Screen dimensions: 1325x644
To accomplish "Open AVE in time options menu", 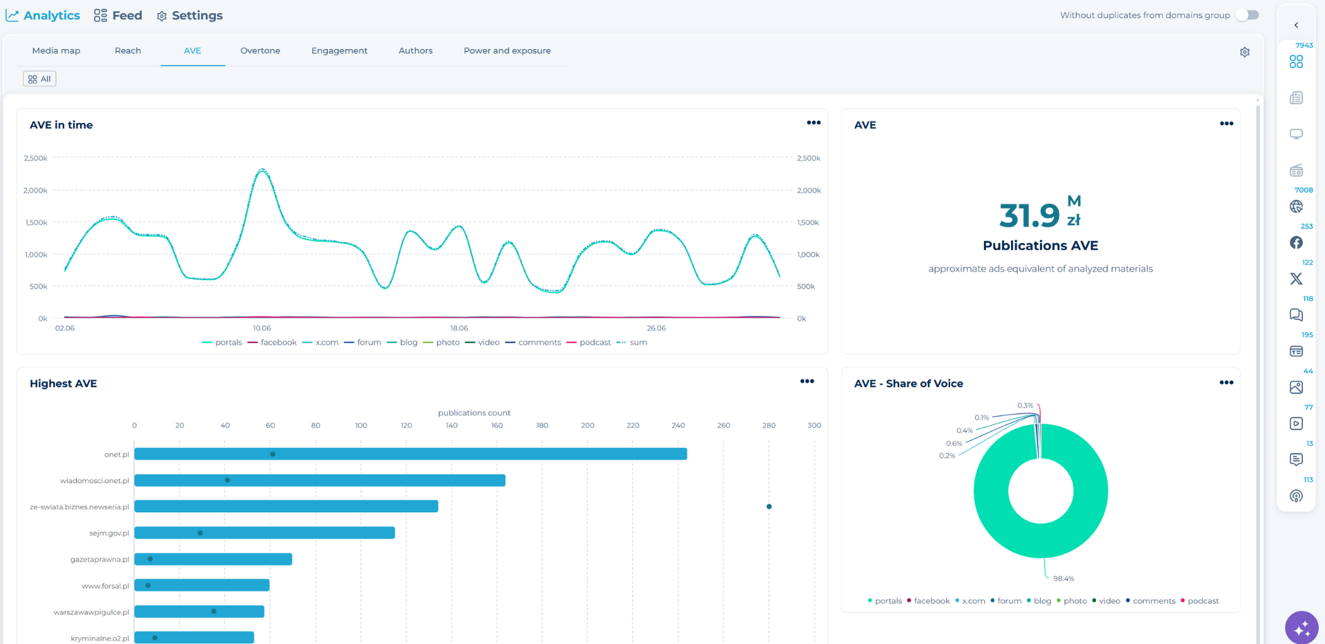I will point(814,123).
